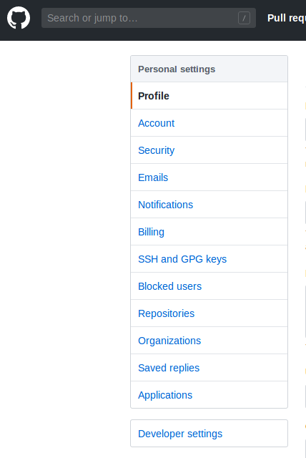The width and height of the screenshot is (306, 458).
Task: Open SSH and GPG keys page
Action: point(209,259)
